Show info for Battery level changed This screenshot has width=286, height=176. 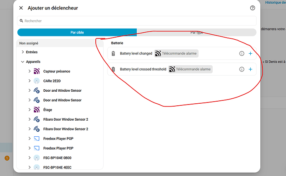click(242, 53)
